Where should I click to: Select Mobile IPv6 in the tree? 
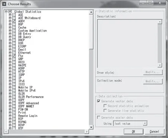[27, 90]
